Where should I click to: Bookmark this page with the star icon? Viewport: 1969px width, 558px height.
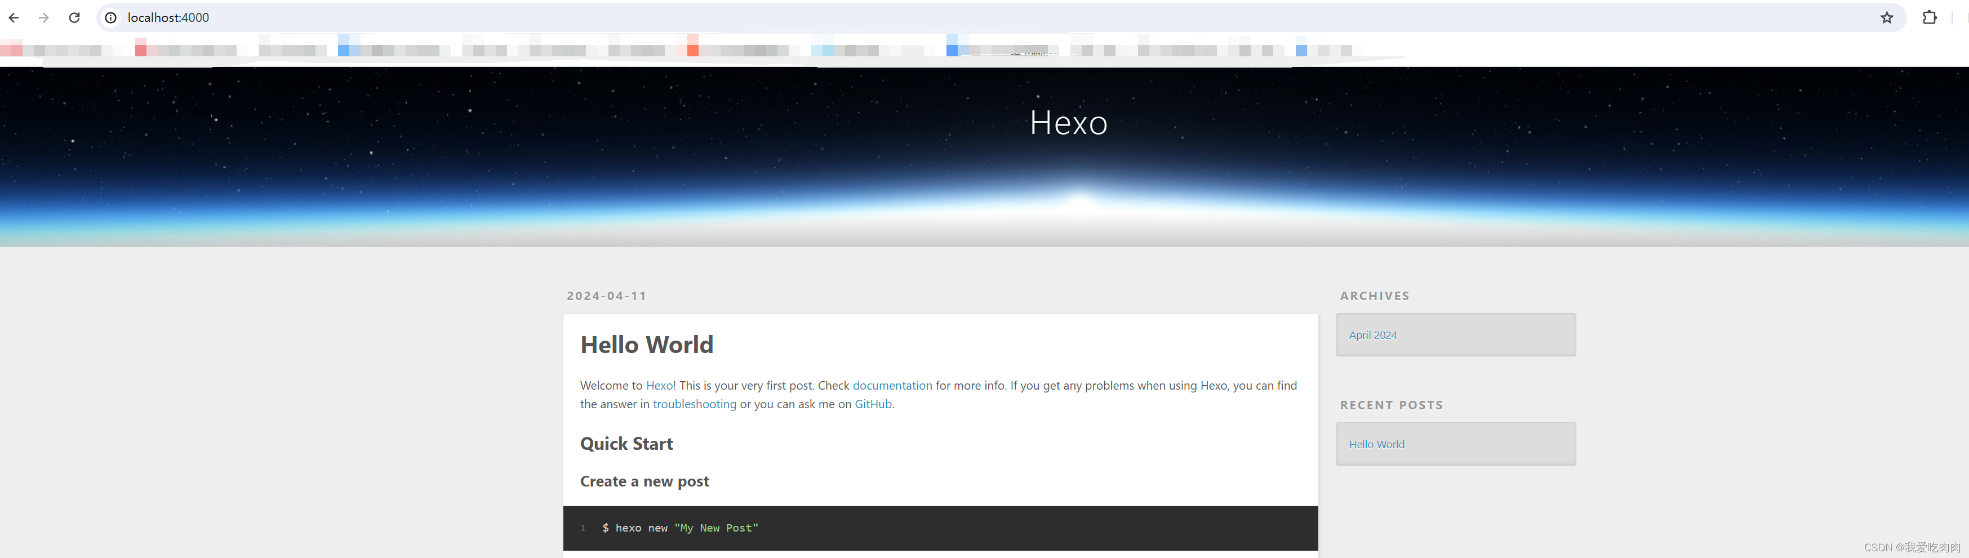(x=1887, y=17)
